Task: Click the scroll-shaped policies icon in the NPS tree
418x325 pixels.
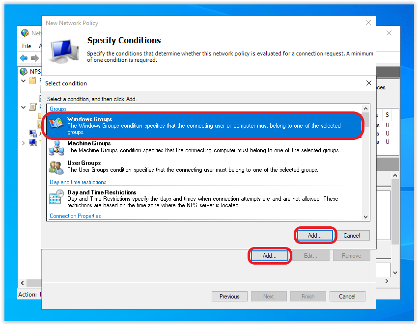Action: click(x=33, y=107)
